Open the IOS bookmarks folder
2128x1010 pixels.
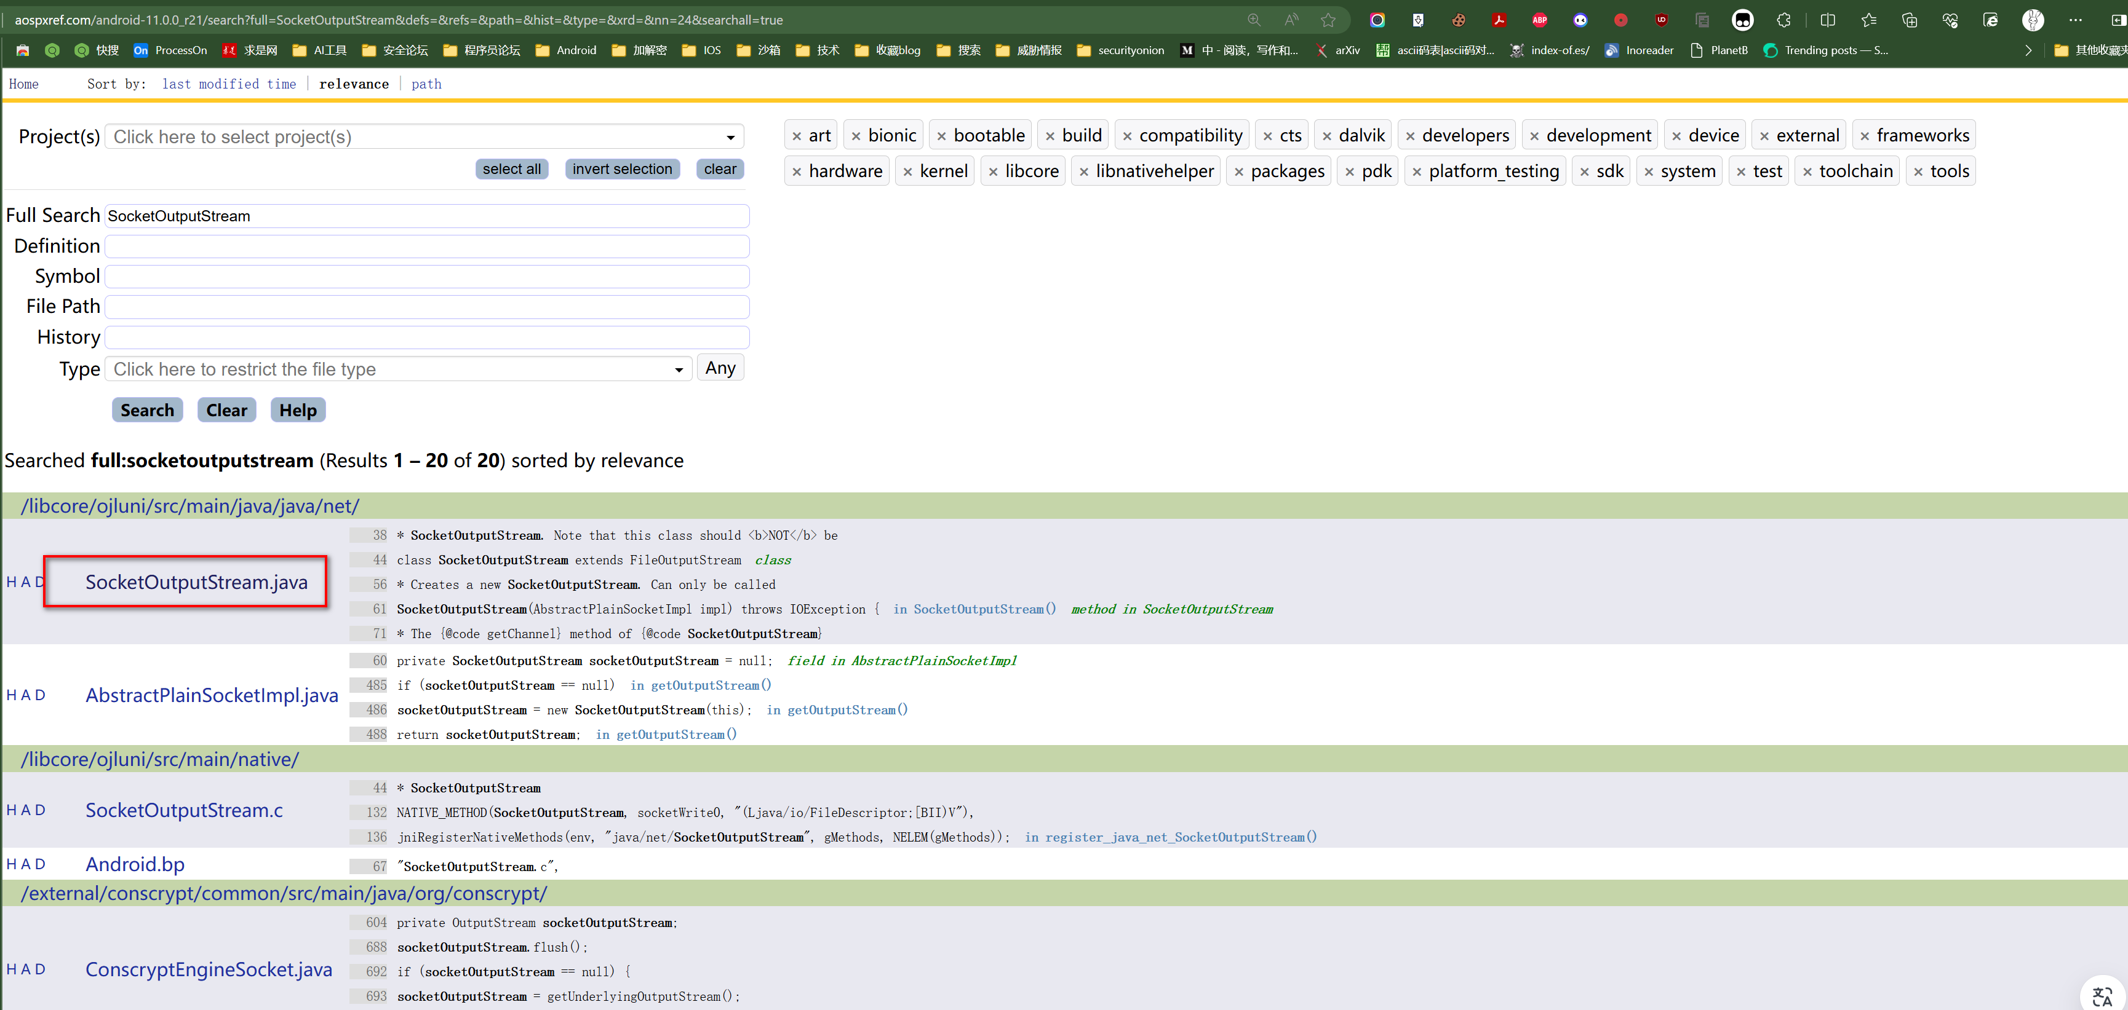701,50
